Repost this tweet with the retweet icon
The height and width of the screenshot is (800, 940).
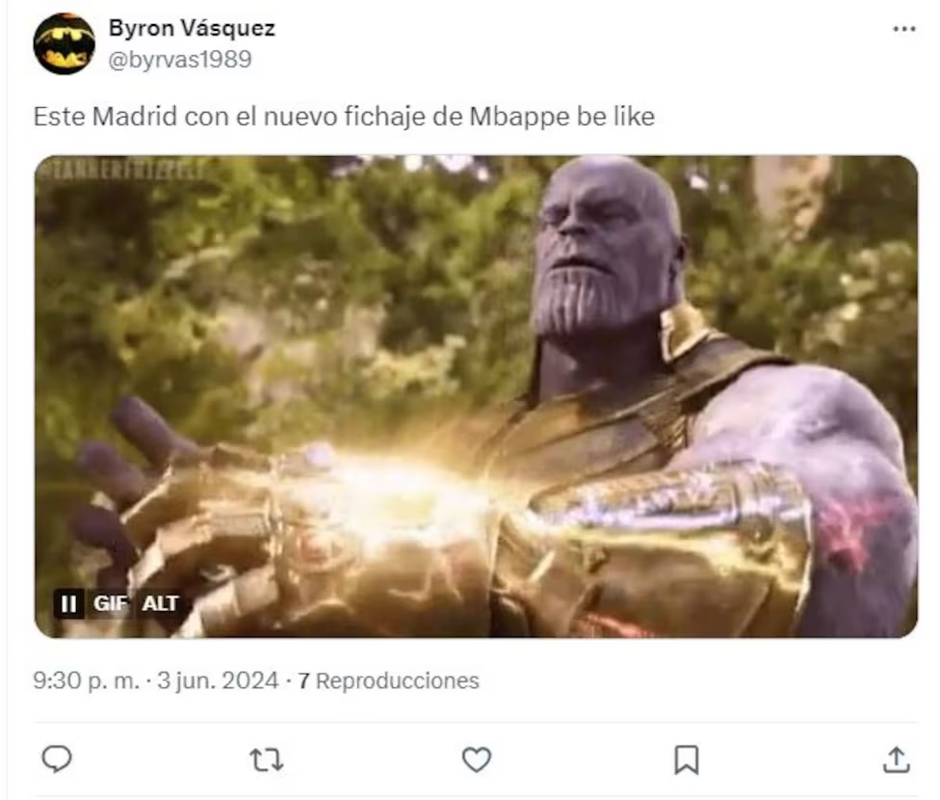pos(266,760)
